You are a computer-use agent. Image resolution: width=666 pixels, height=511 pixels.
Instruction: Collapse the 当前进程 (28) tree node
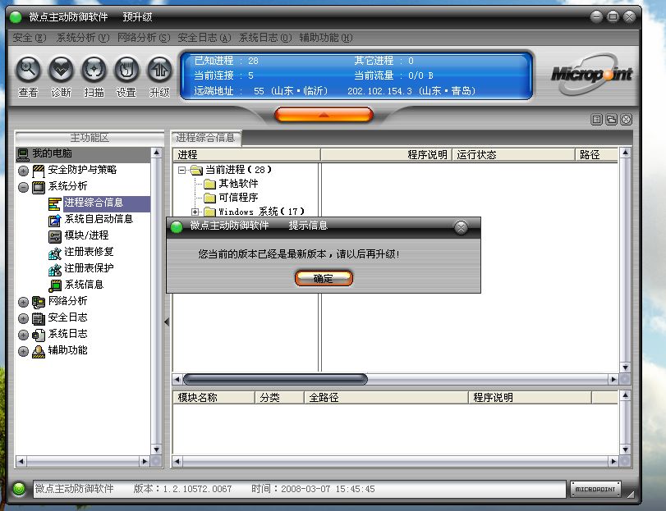[181, 170]
